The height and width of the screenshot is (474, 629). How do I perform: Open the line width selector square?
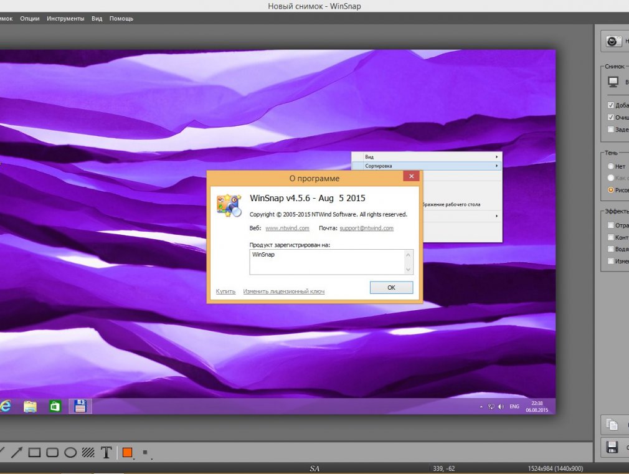(x=145, y=452)
